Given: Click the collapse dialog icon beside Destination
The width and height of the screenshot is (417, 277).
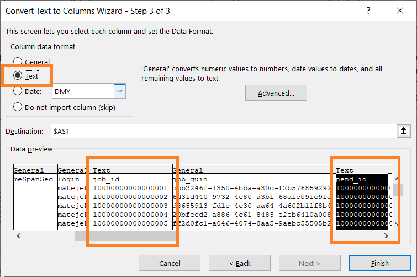Looking at the screenshot, I should point(402,131).
